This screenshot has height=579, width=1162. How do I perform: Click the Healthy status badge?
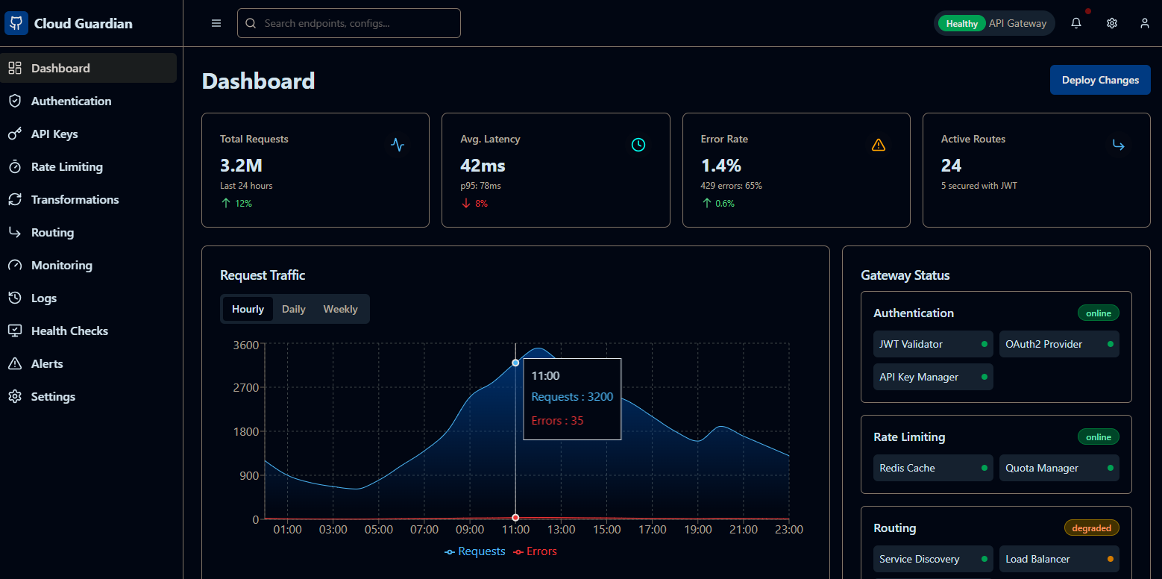961,23
